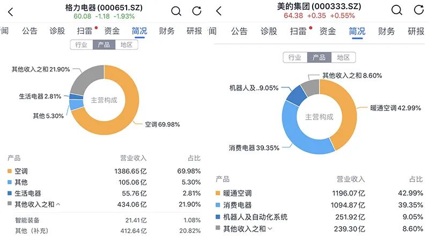Collapse 其他收入之和 row in 格力电器 table
429x237 pixels.
[58, 204]
